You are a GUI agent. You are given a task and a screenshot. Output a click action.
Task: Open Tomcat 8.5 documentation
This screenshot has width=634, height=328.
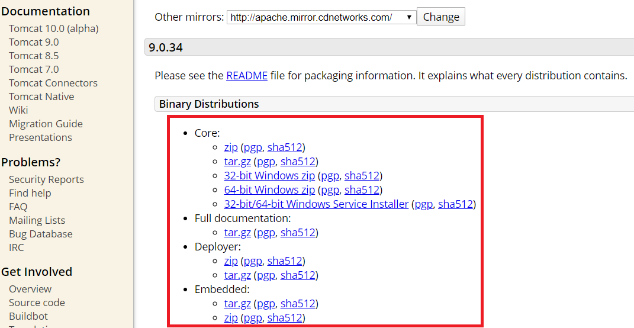(x=34, y=56)
